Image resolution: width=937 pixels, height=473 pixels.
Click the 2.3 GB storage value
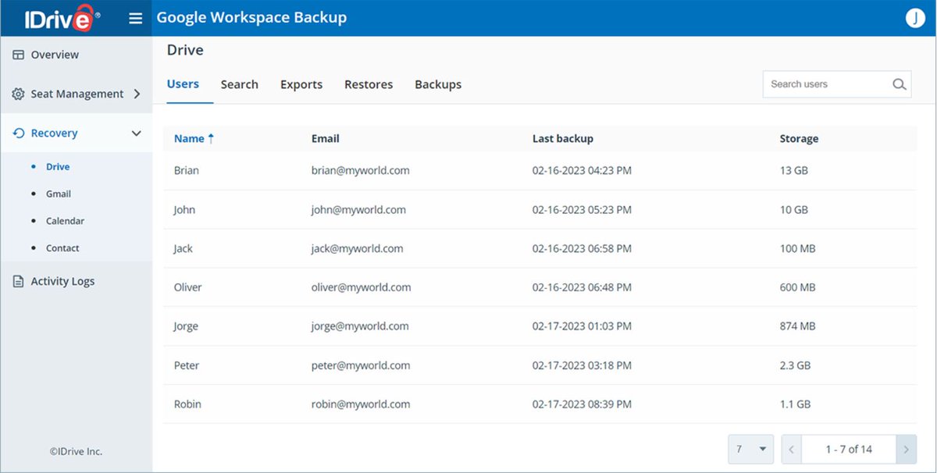pyautogui.click(x=795, y=365)
